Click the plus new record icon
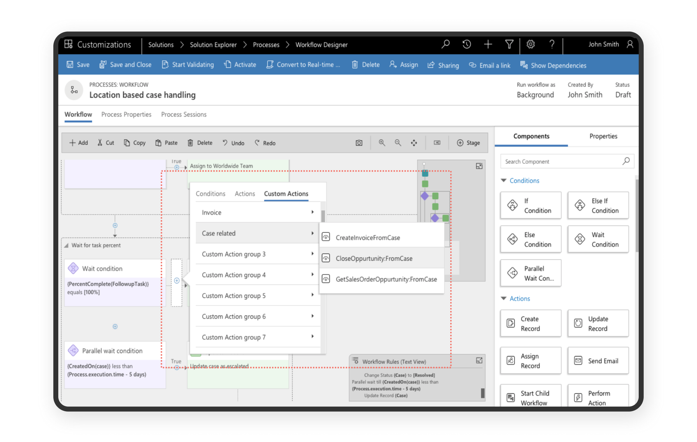 click(x=488, y=44)
